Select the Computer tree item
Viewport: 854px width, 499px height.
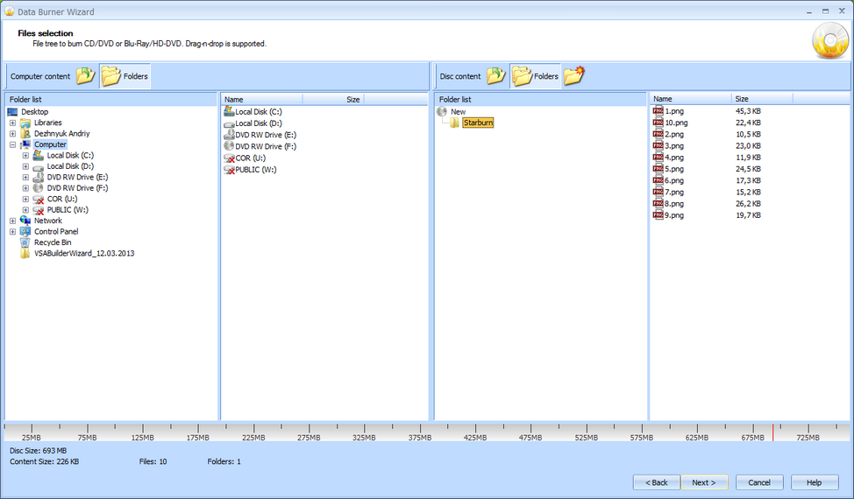(x=50, y=144)
